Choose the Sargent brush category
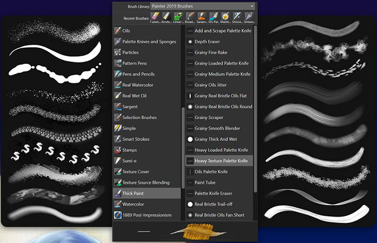The image size is (377, 243). pos(147,107)
